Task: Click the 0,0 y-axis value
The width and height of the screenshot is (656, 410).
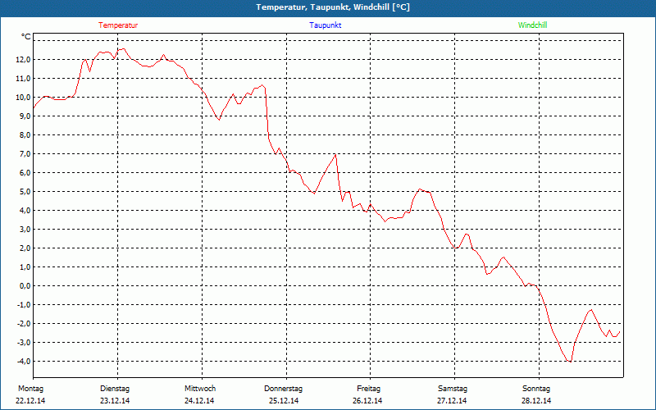Action: tap(25, 285)
